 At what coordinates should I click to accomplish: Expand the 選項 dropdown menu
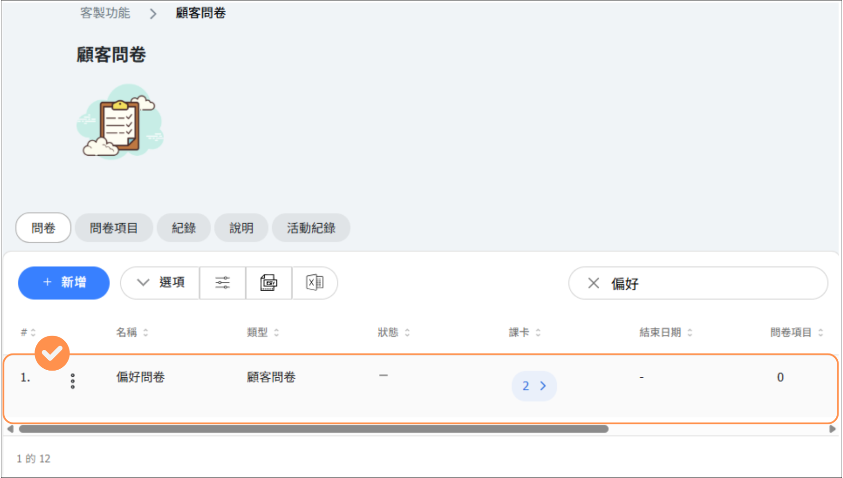(x=160, y=283)
